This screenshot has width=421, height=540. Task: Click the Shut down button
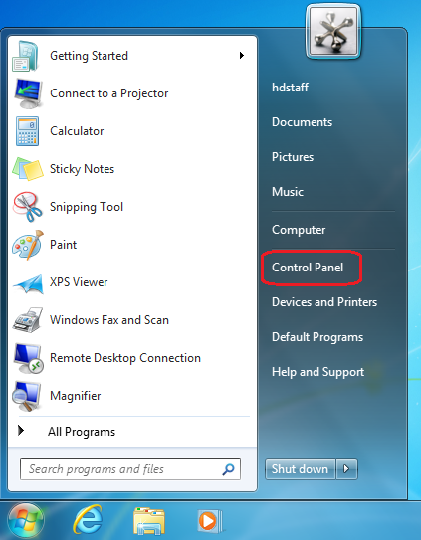point(300,469)
